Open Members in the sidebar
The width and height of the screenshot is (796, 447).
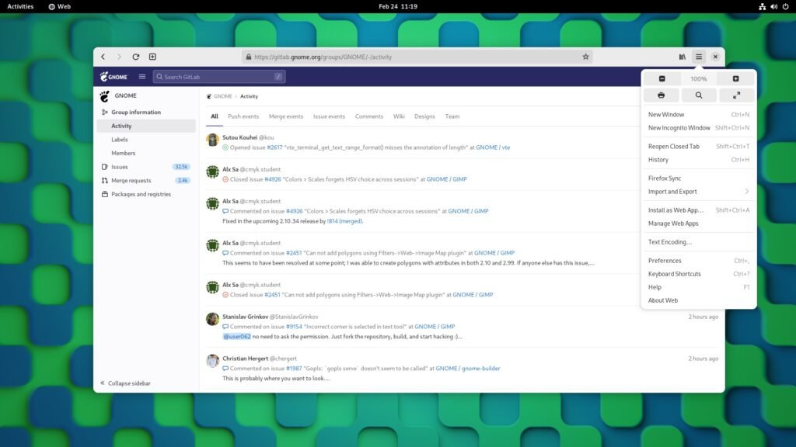tap(146, 153)
